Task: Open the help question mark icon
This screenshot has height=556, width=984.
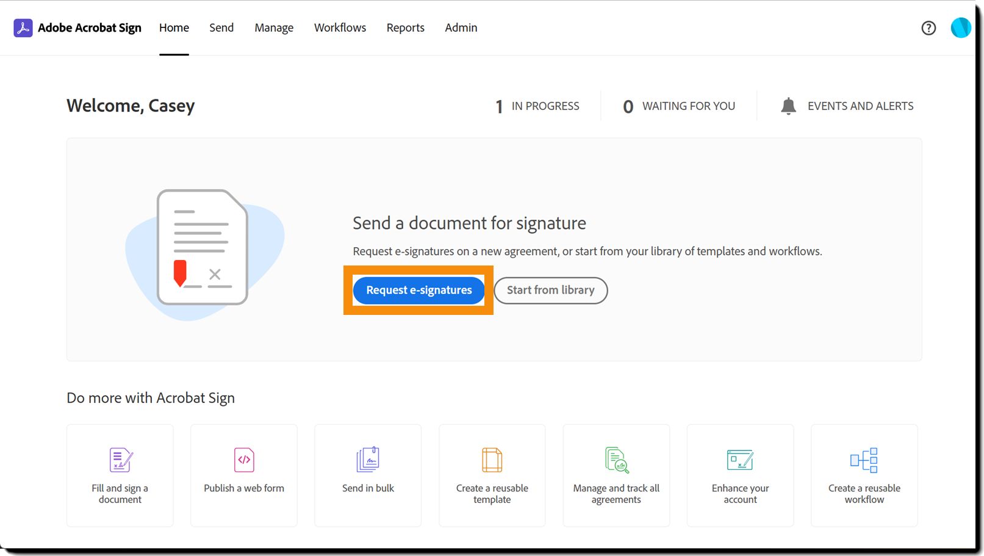Action: pyautogui.click(x=928, y=28)
